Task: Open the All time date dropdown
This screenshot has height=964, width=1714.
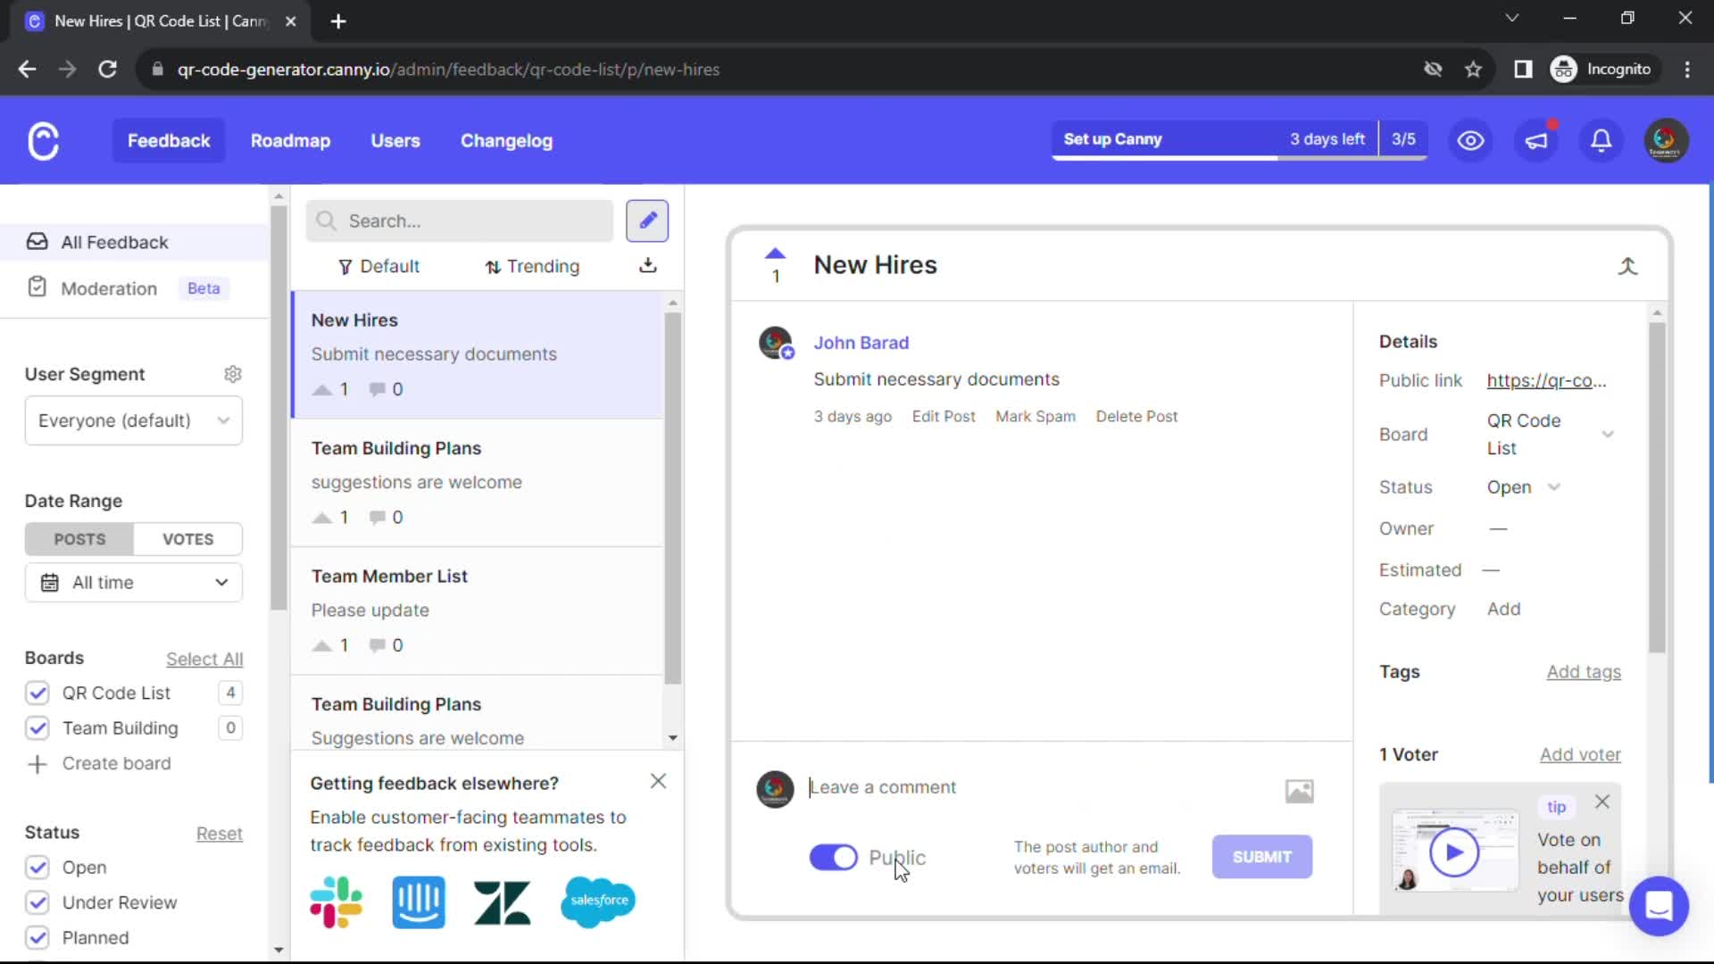Action: [x=134, y=583]
